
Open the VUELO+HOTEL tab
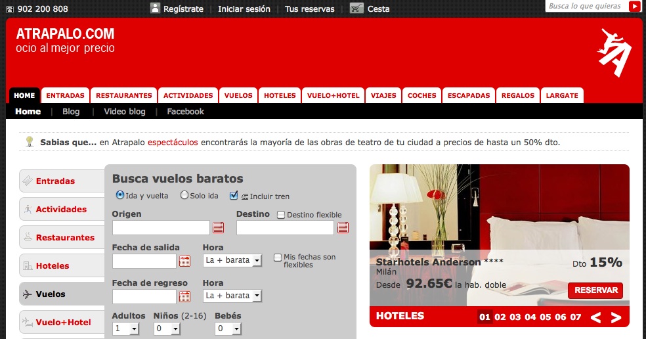pyautogui.click(x=334, y=95)
